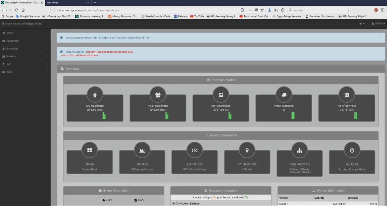Open the Balances bookmark
387x206 pixels.
[x=181, y=16]
